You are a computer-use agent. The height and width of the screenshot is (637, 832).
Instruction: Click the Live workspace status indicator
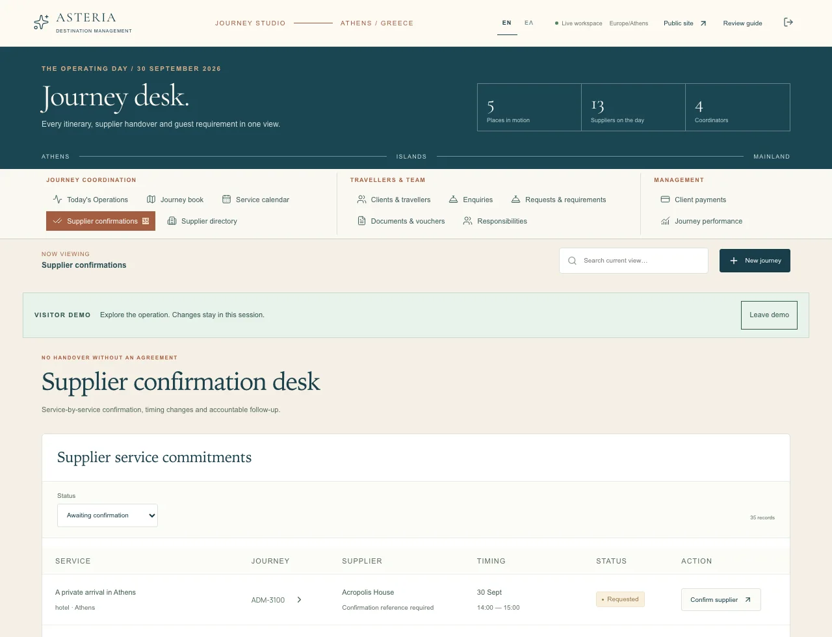(578, 23)
